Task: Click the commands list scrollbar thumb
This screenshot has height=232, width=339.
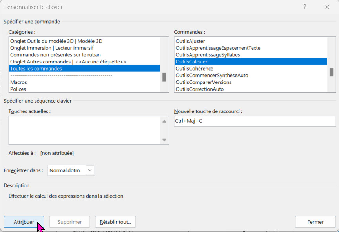Action: click(x=331, y=72)
